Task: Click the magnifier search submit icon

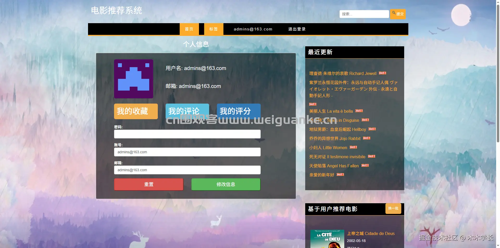Action: (x=394, y=12)
